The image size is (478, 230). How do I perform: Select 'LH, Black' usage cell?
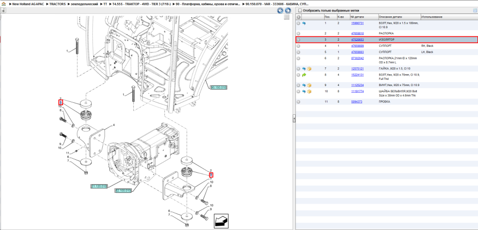427,52
